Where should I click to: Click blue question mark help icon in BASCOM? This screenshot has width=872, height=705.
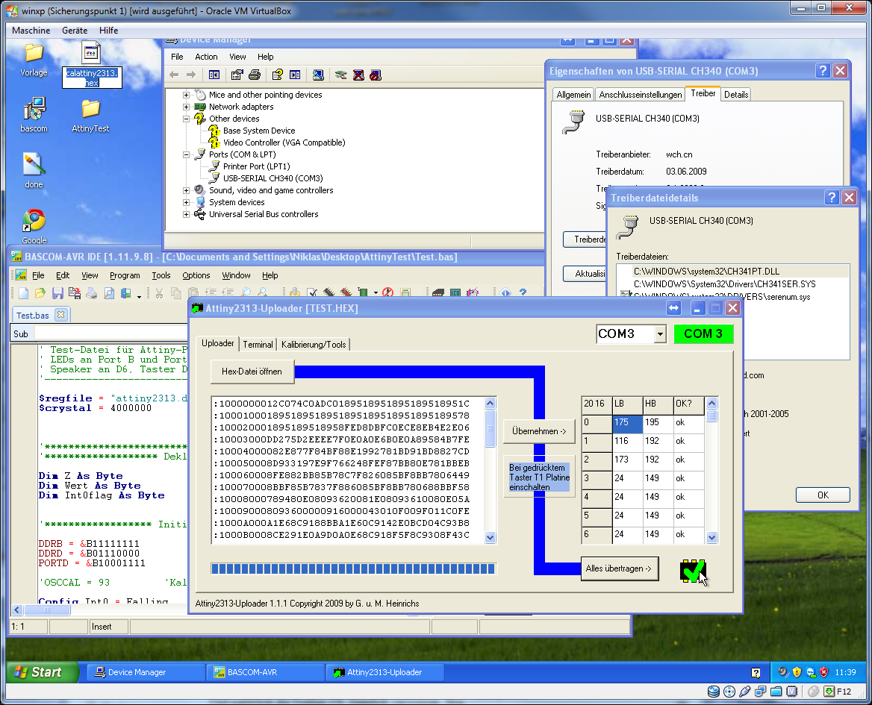click(x=523, y=292)
